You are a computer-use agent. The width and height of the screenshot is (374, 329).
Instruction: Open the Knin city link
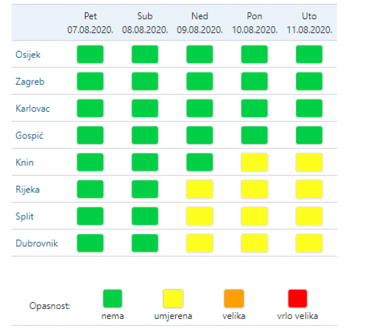click(24, 163)
